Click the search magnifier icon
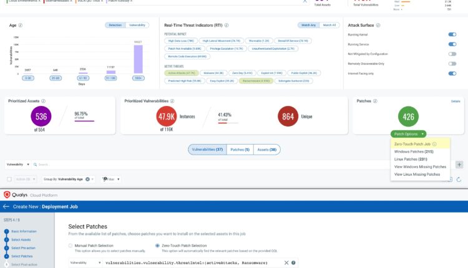Viewport: 468px width, 268px height. (35, 165)
